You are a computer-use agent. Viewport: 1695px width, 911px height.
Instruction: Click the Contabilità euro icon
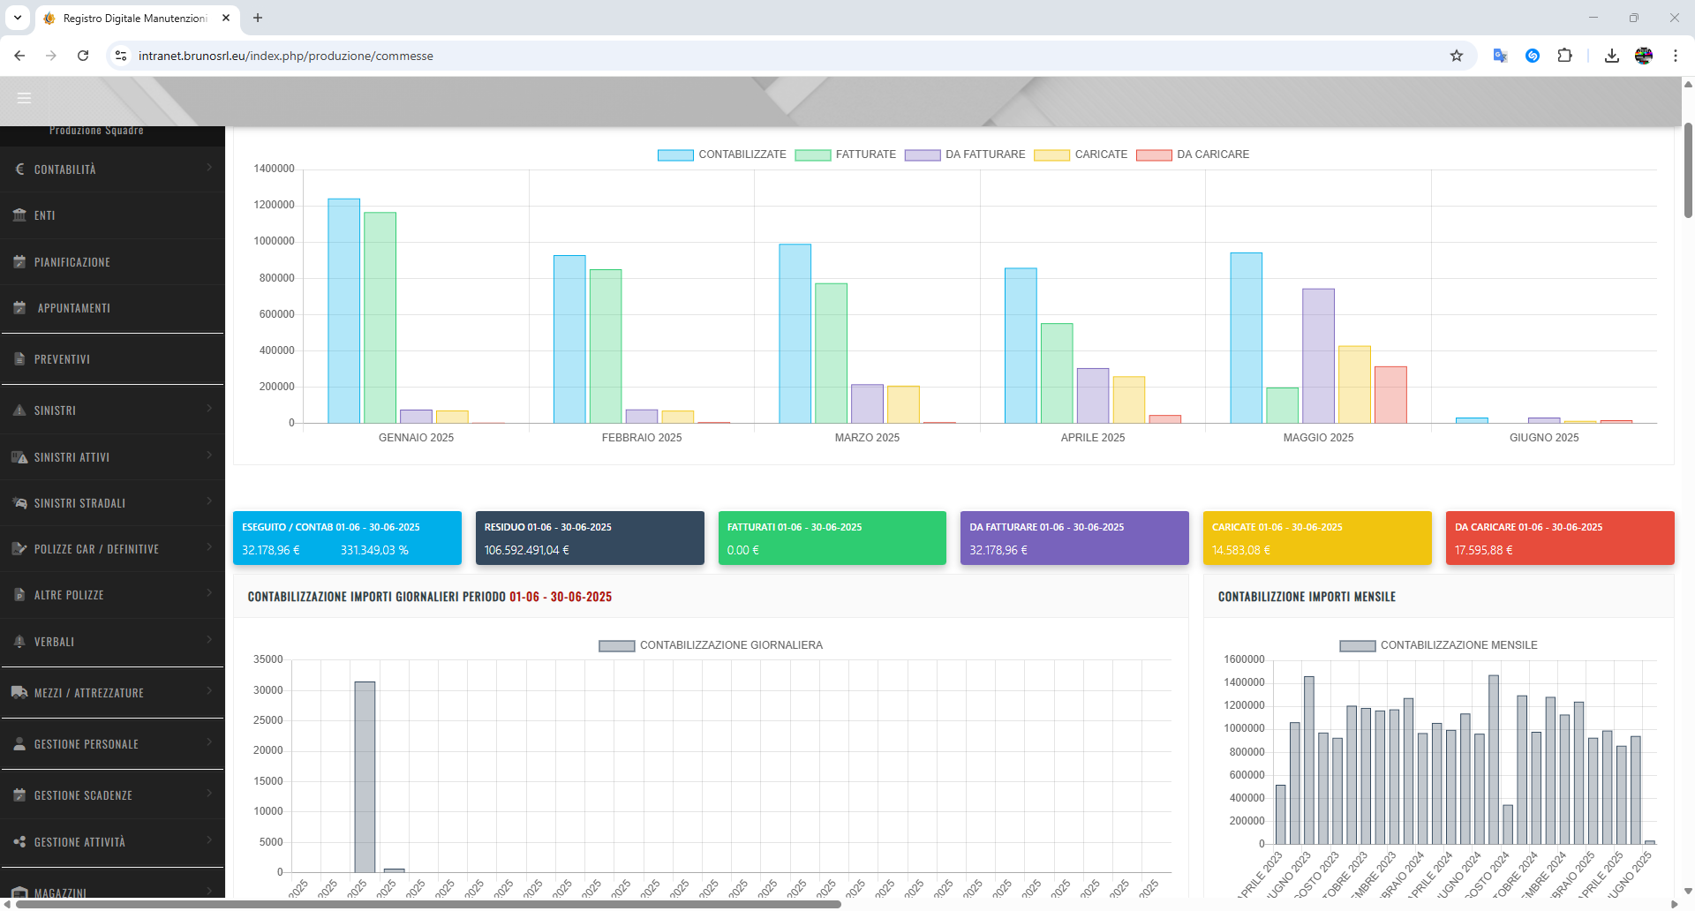tap(19, 169)
